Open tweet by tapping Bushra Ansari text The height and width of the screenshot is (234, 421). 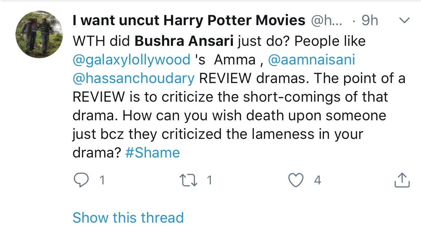[x=184, y=42]
